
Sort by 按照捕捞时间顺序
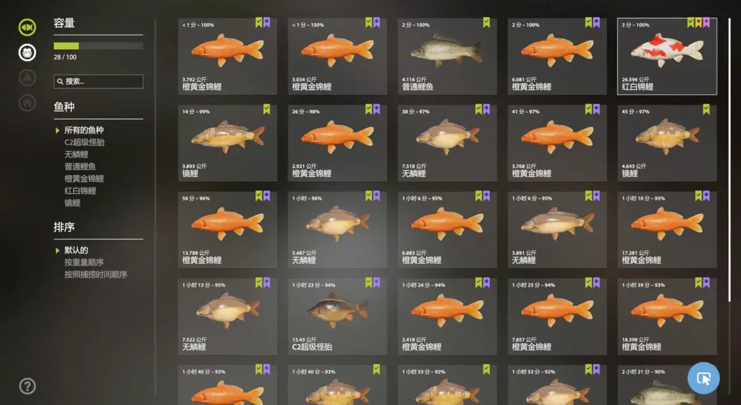pyautogui.click(x=96, y=274)
